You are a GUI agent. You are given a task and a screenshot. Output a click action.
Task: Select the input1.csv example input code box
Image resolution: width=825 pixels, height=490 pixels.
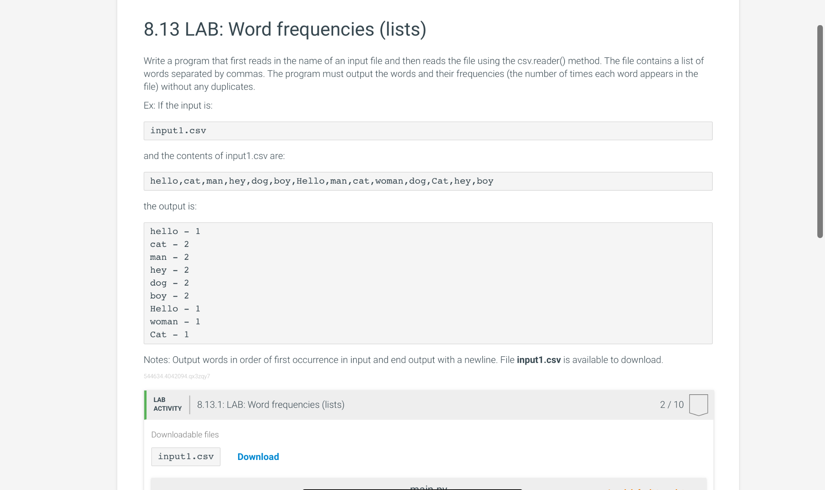tap(428, 131)
